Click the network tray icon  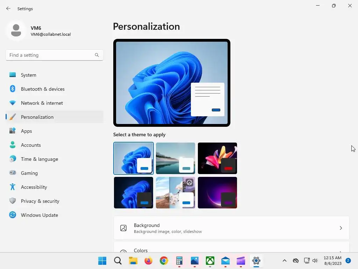tap(307, 261)
